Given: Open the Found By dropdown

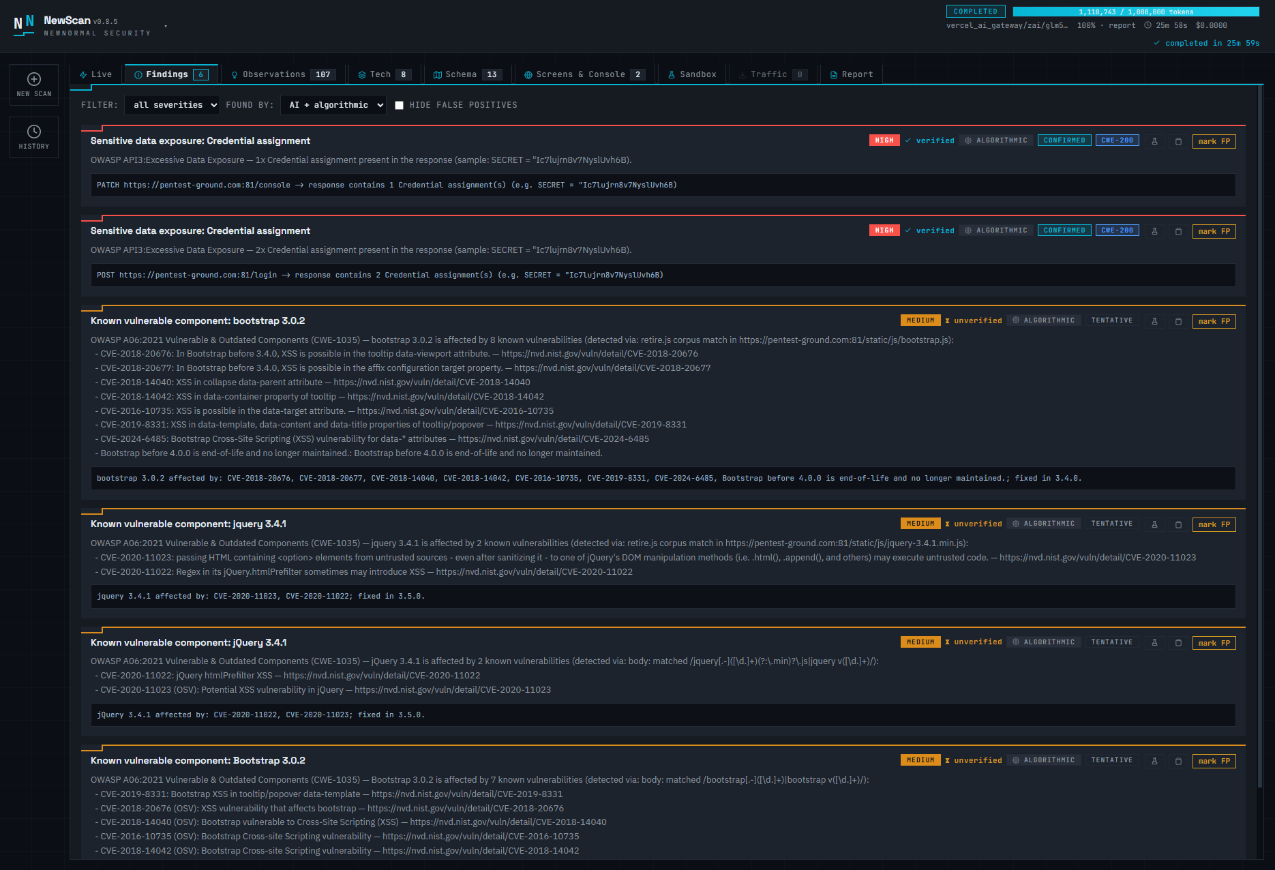Looking at the screenshot, I should (333, 105).
